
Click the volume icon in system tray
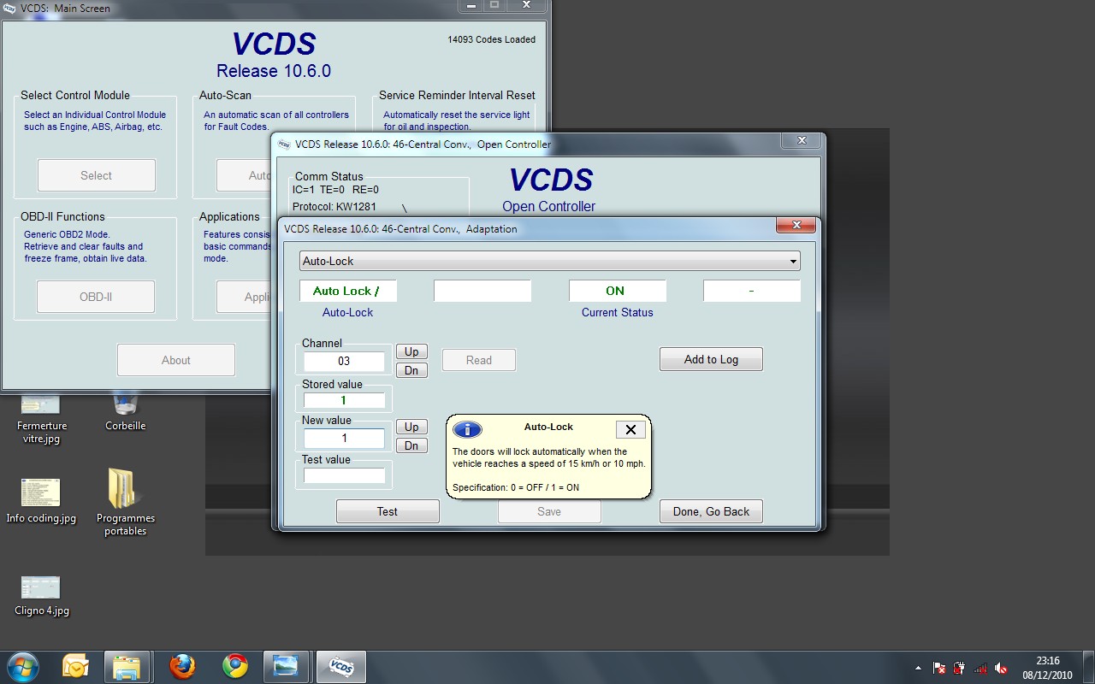pyautogui.click(x=1001, y=668)
